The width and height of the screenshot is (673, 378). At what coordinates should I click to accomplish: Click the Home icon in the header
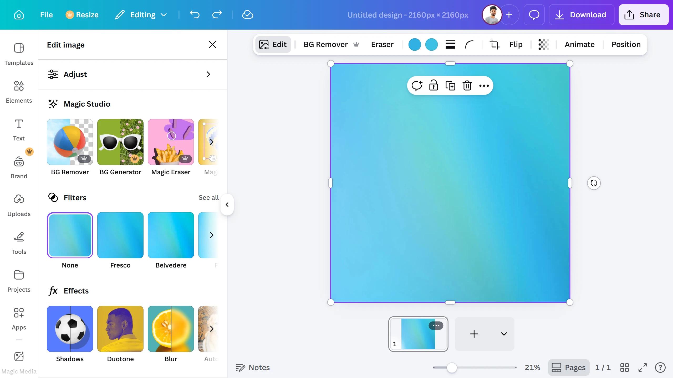(x=19, y=15)
